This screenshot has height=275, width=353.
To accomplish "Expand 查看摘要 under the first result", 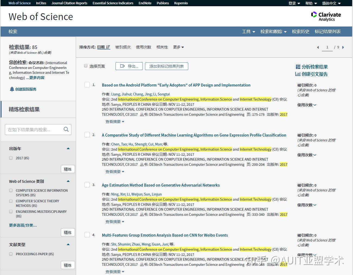I will click(115, 121).
